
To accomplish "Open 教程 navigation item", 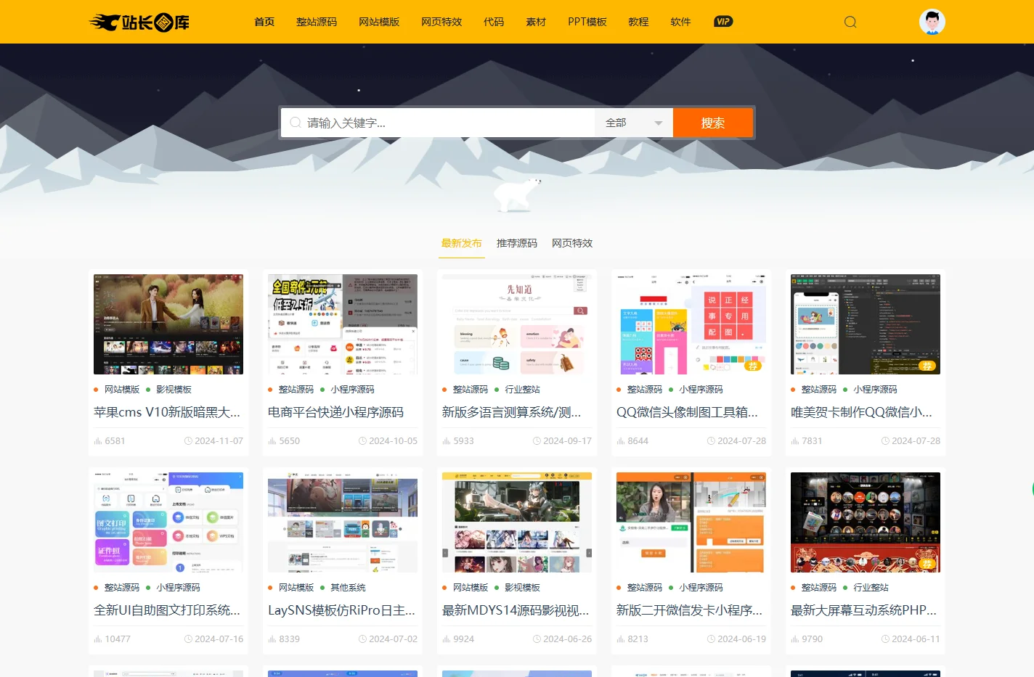I will coord(638,22).
